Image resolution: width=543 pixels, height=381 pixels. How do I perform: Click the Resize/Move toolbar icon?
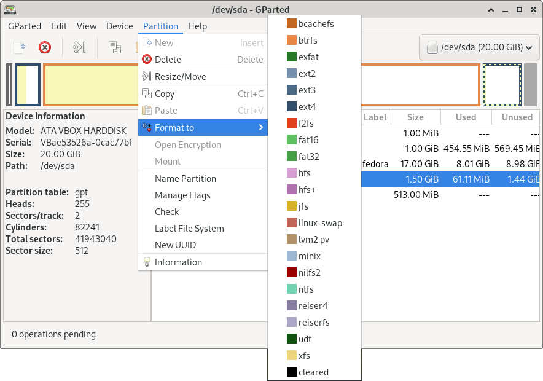(79, 47)
